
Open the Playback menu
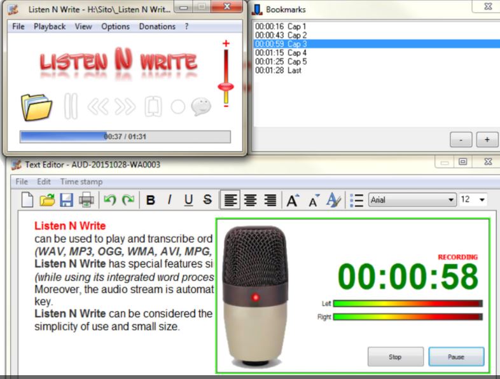tap(50, 27)
